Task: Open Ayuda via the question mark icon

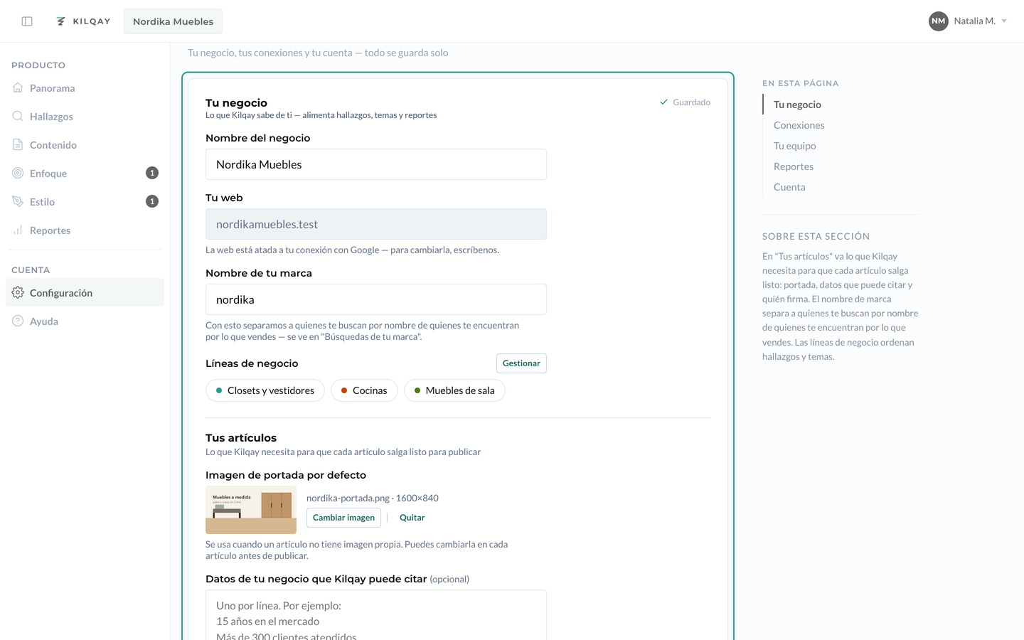Action: [18, 321]
